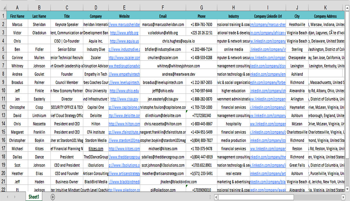Go to the next sheet using the right tab arrow

[15, 197]
